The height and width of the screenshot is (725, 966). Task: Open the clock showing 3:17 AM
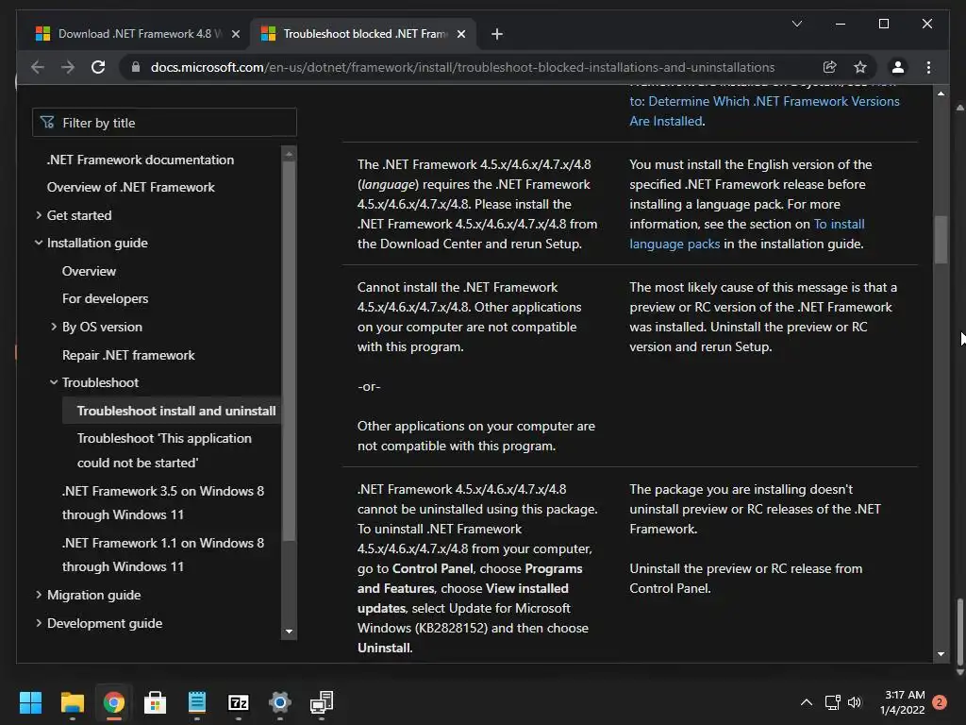(903, 702)
